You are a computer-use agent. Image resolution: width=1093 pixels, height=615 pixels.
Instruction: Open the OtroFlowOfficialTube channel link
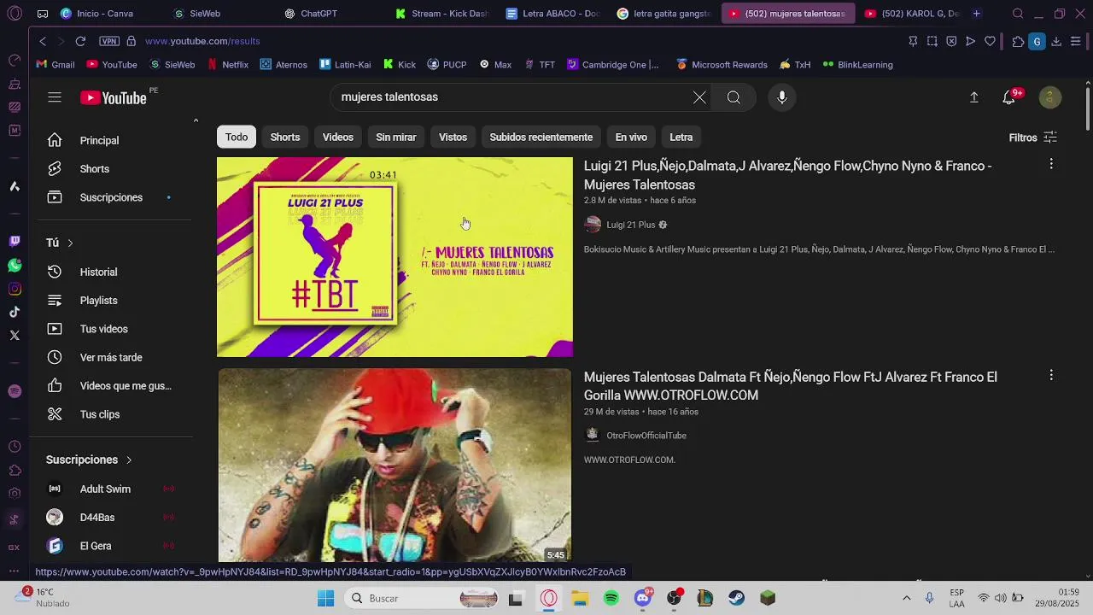pos(646,436)
